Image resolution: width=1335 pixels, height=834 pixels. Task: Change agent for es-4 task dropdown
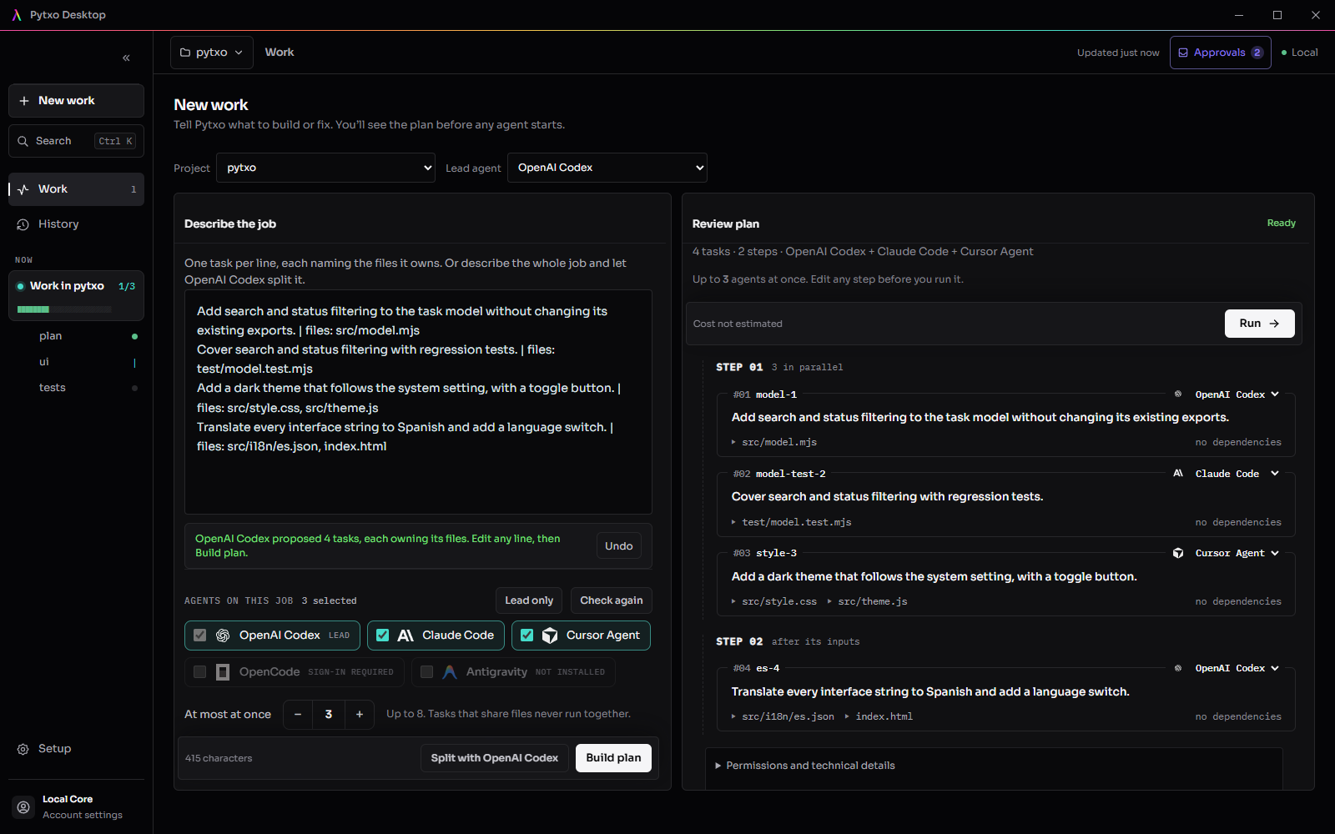1237,668
